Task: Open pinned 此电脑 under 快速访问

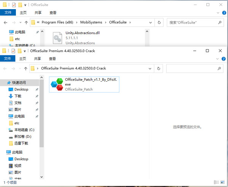Action: pos(19,116)
